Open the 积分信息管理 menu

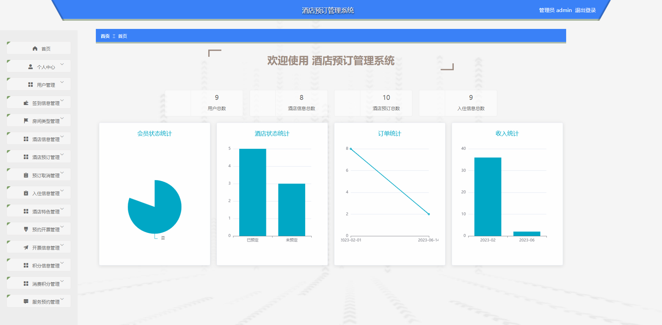click(39, 265)
